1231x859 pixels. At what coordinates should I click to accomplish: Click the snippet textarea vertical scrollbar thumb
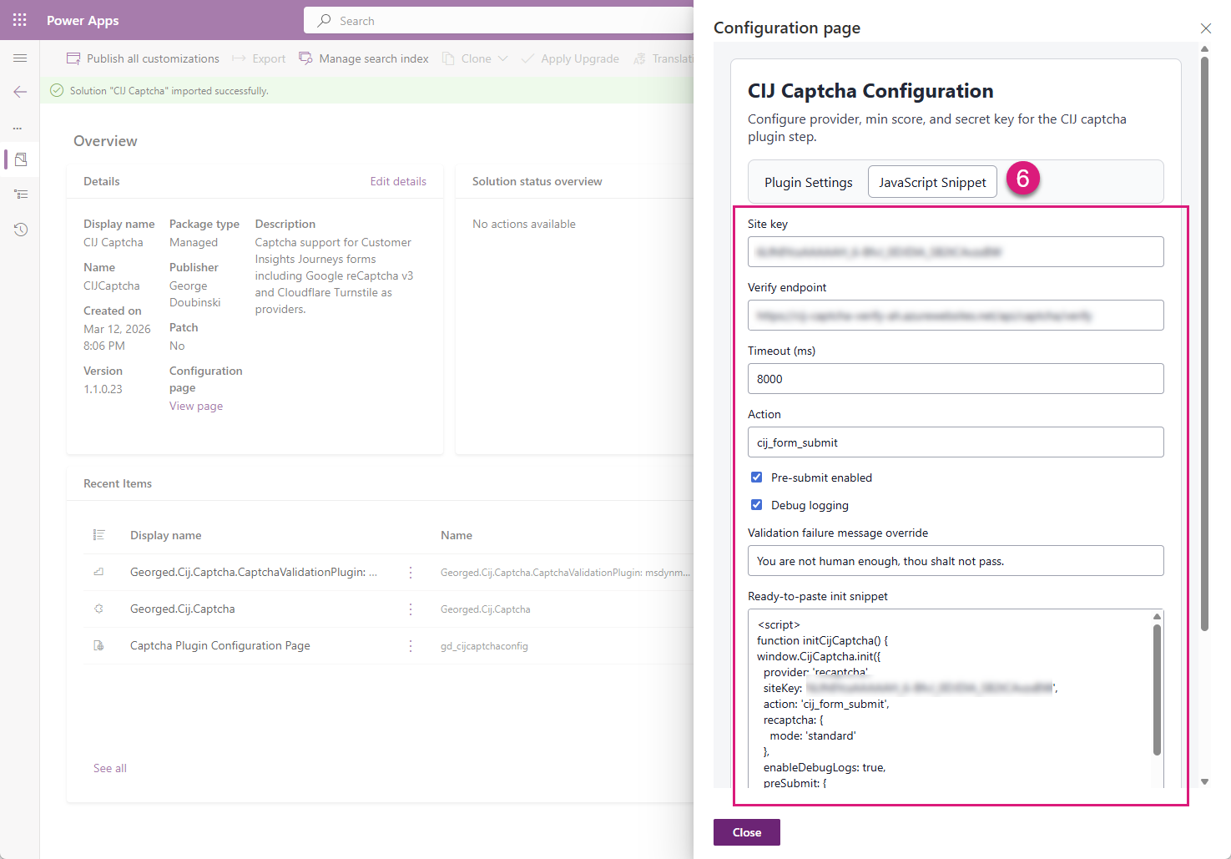coord(1157,690)
